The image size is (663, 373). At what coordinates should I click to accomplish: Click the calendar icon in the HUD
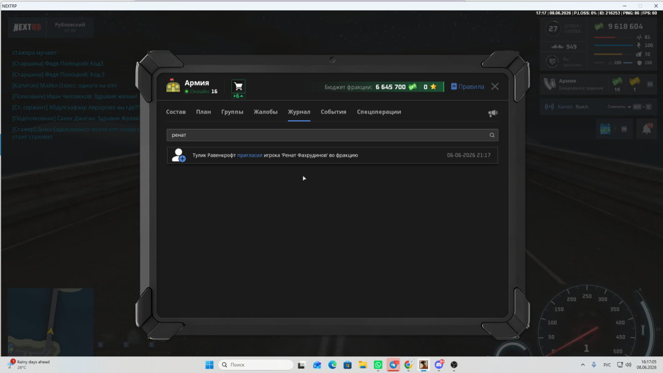click(x=605, y=129)
